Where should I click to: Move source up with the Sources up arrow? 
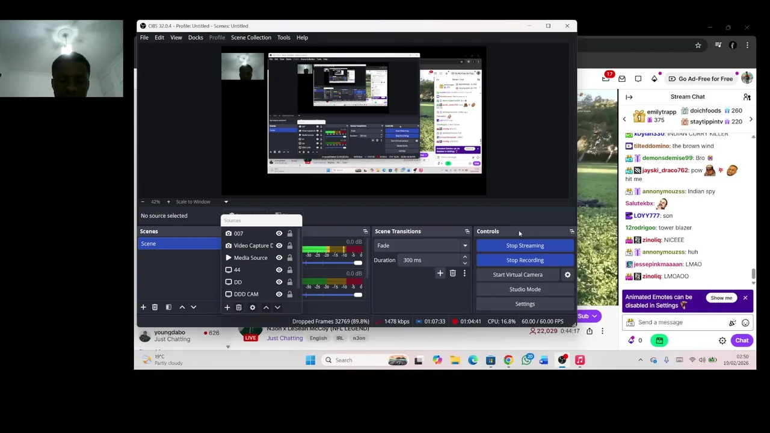click(x=266, y=307)
